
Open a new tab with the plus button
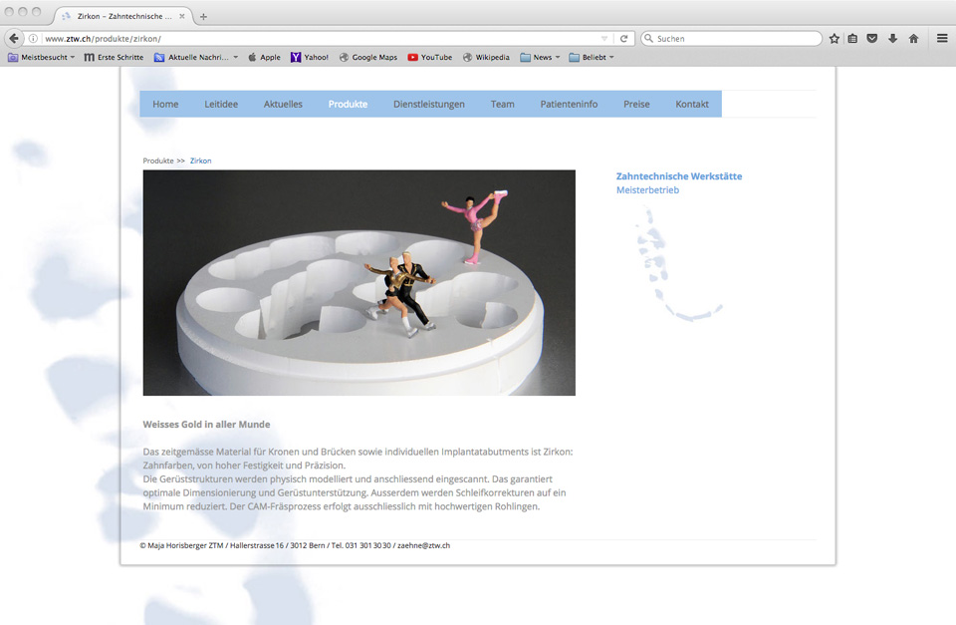click(203, 17)
